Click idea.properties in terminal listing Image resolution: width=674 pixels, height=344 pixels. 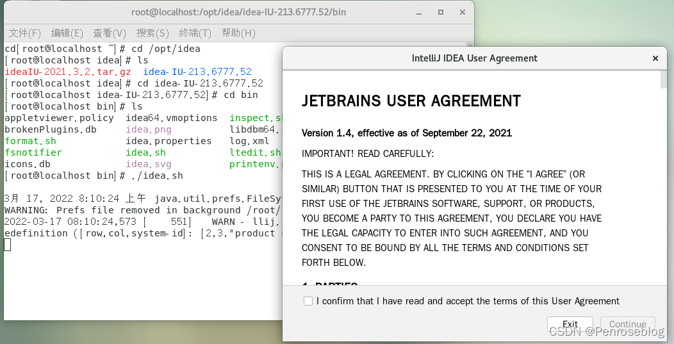(x=168, y=141)
